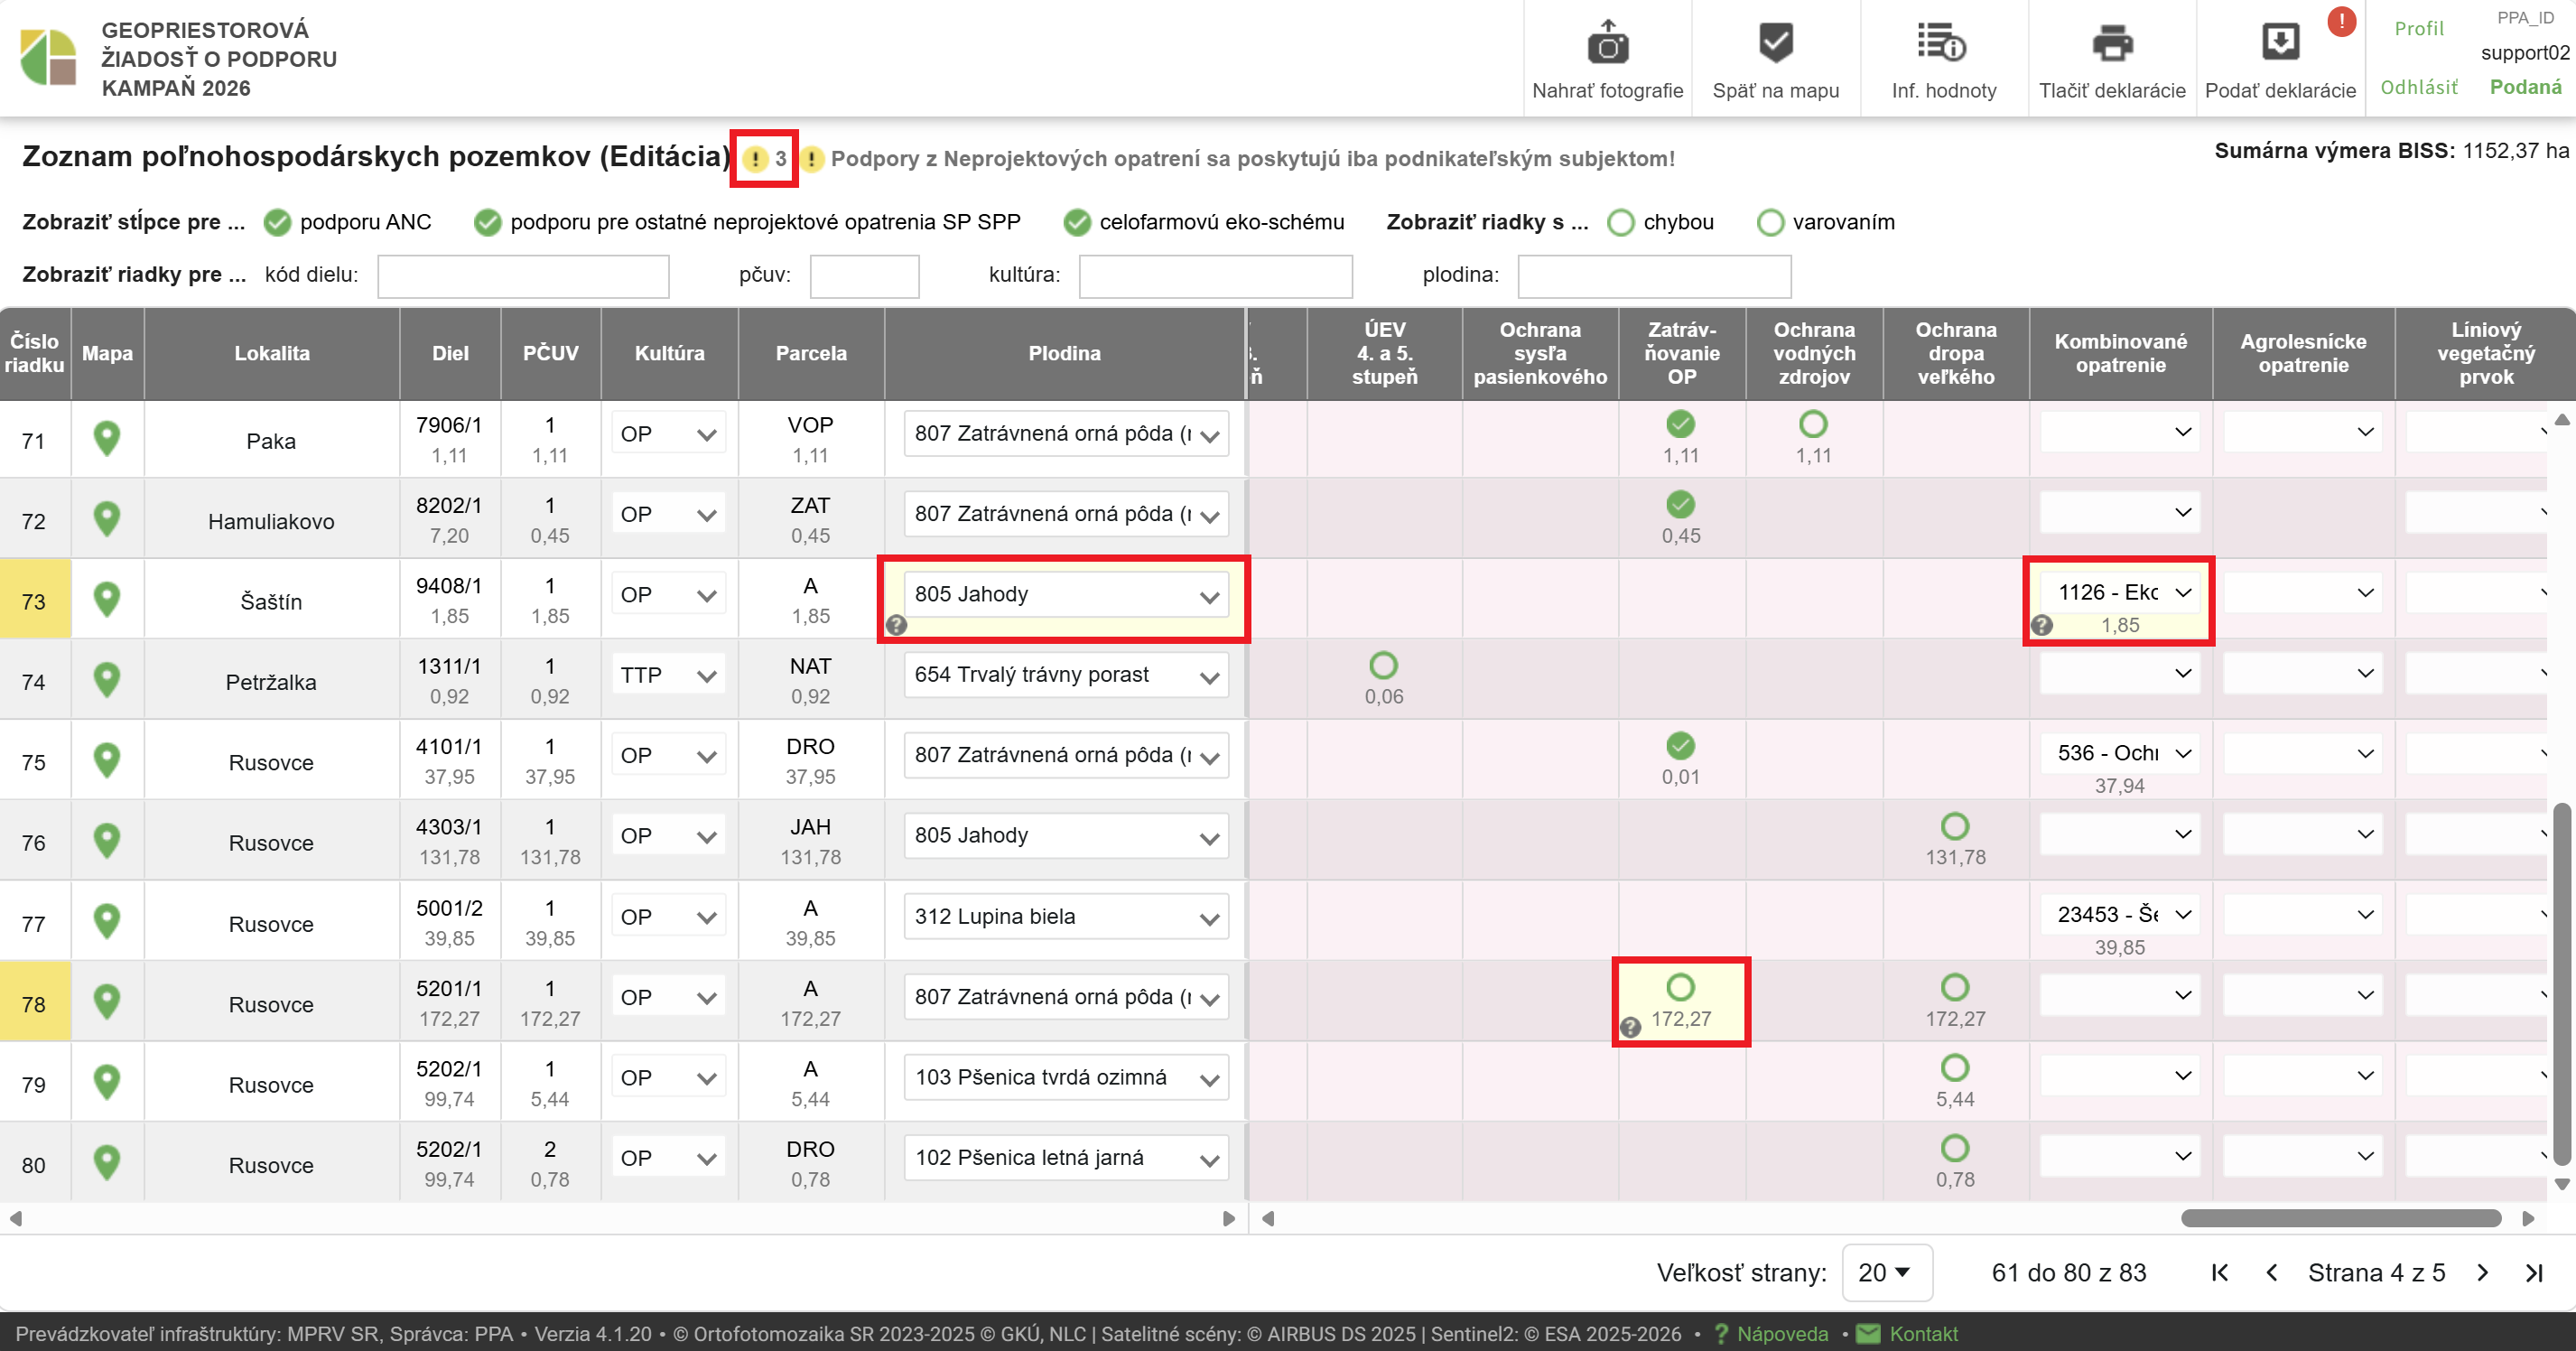Click the kód dielu filter input field
This screenshot has width=2576, height=1351.
[523, 276]
